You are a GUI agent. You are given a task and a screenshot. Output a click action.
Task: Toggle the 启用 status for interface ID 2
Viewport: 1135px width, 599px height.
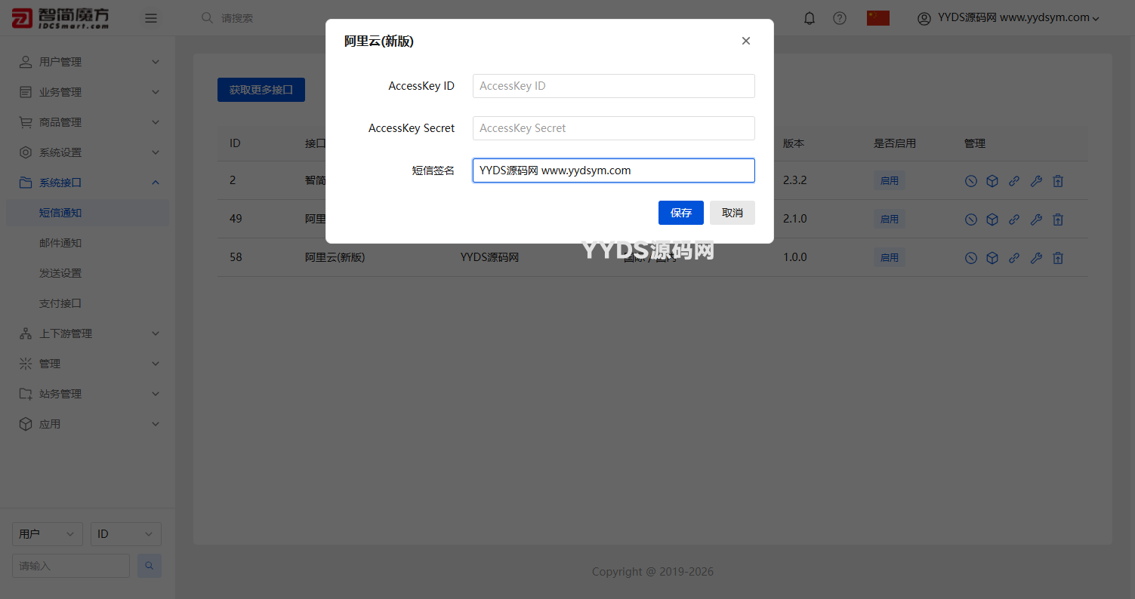click(890, 180)
